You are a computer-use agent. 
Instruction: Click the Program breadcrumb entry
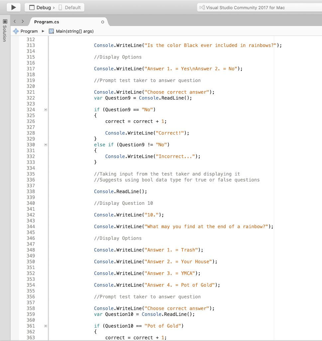coord(29,31)
